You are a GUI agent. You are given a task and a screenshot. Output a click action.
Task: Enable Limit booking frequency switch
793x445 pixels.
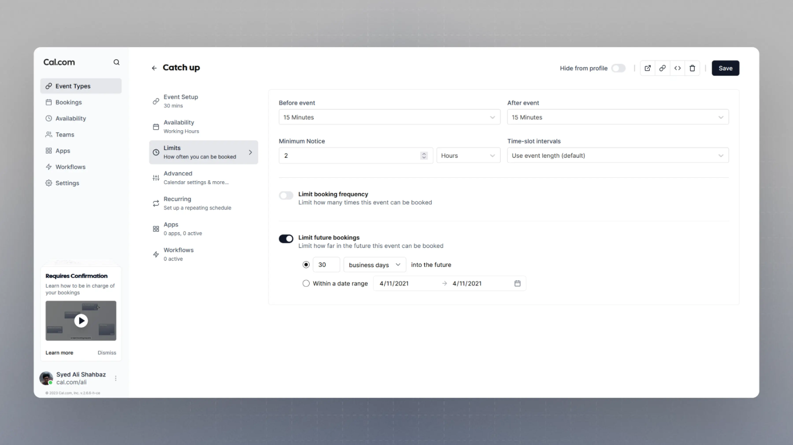(286, 196)
